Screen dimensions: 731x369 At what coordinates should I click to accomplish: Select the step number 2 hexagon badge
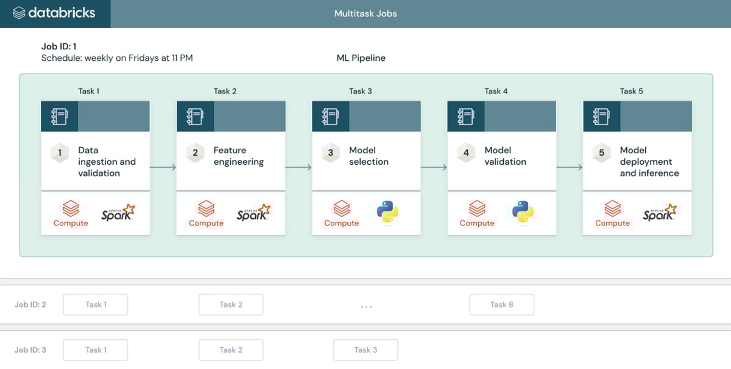195,153
